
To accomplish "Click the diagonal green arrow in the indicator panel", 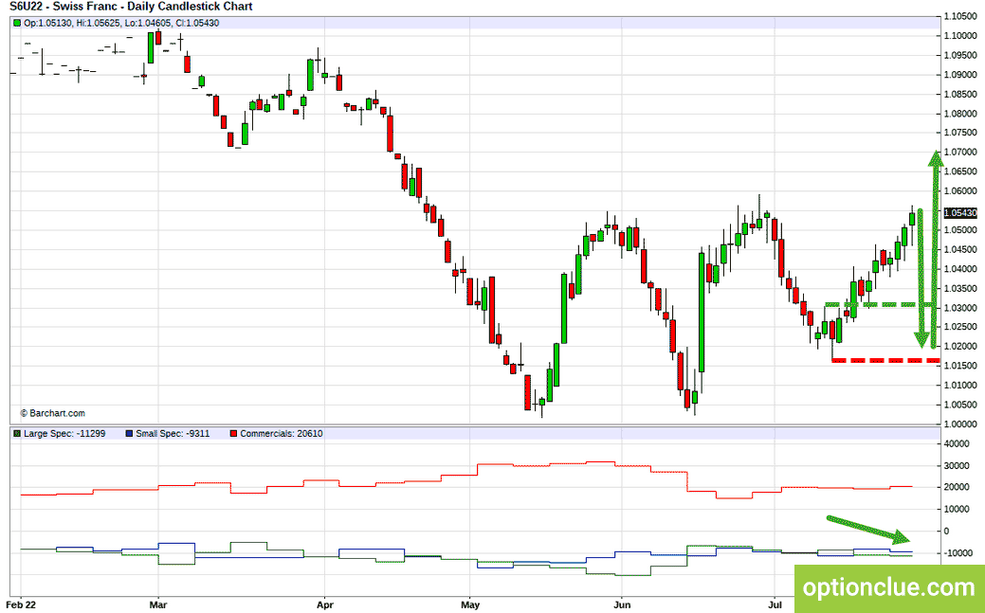I will (x=868, y=530).
